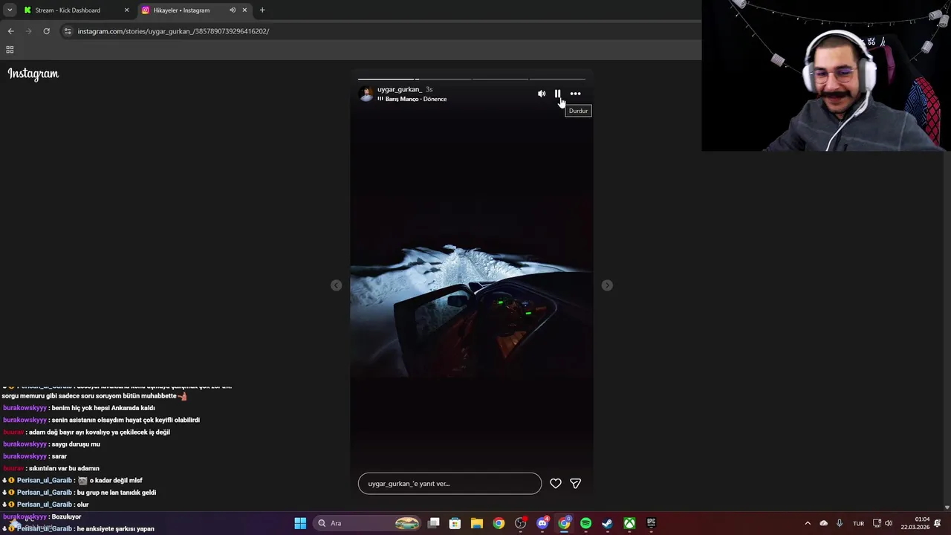Launch Microsoft Store from taskbar
The width and height of the screenshot is (951, 535).
(x=455, y=523)
